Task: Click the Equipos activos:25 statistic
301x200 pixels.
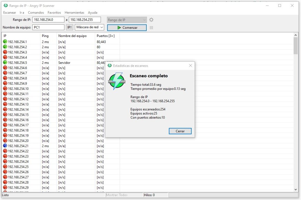Action: (144, 113)
